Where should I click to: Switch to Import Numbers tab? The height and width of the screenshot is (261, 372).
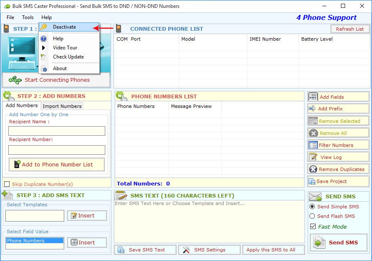62,106
